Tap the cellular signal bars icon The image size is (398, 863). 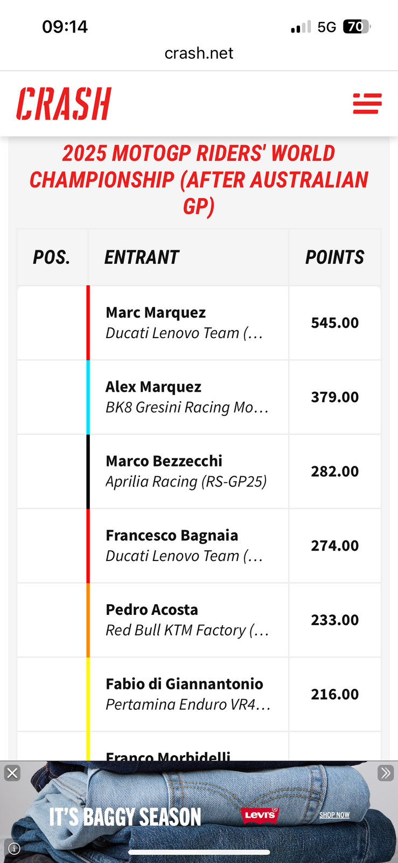pos(301,27)
